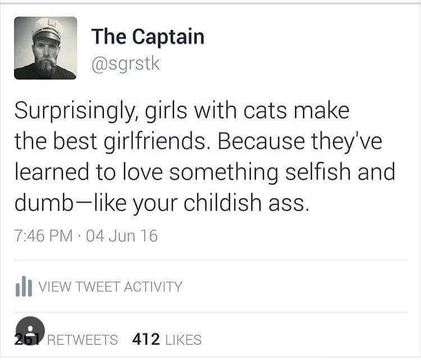This screenshot has height=364, width=421.
Task: Open the RETWEETS label
Action: point(83,339)
